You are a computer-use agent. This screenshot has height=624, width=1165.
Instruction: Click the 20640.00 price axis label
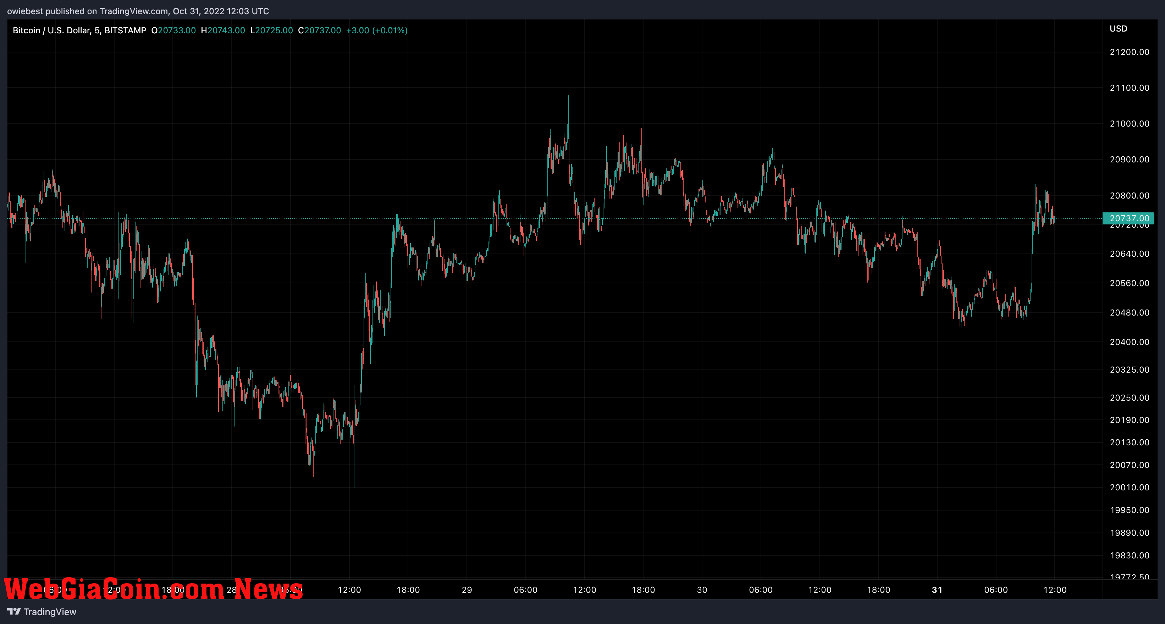[1129, 253]
